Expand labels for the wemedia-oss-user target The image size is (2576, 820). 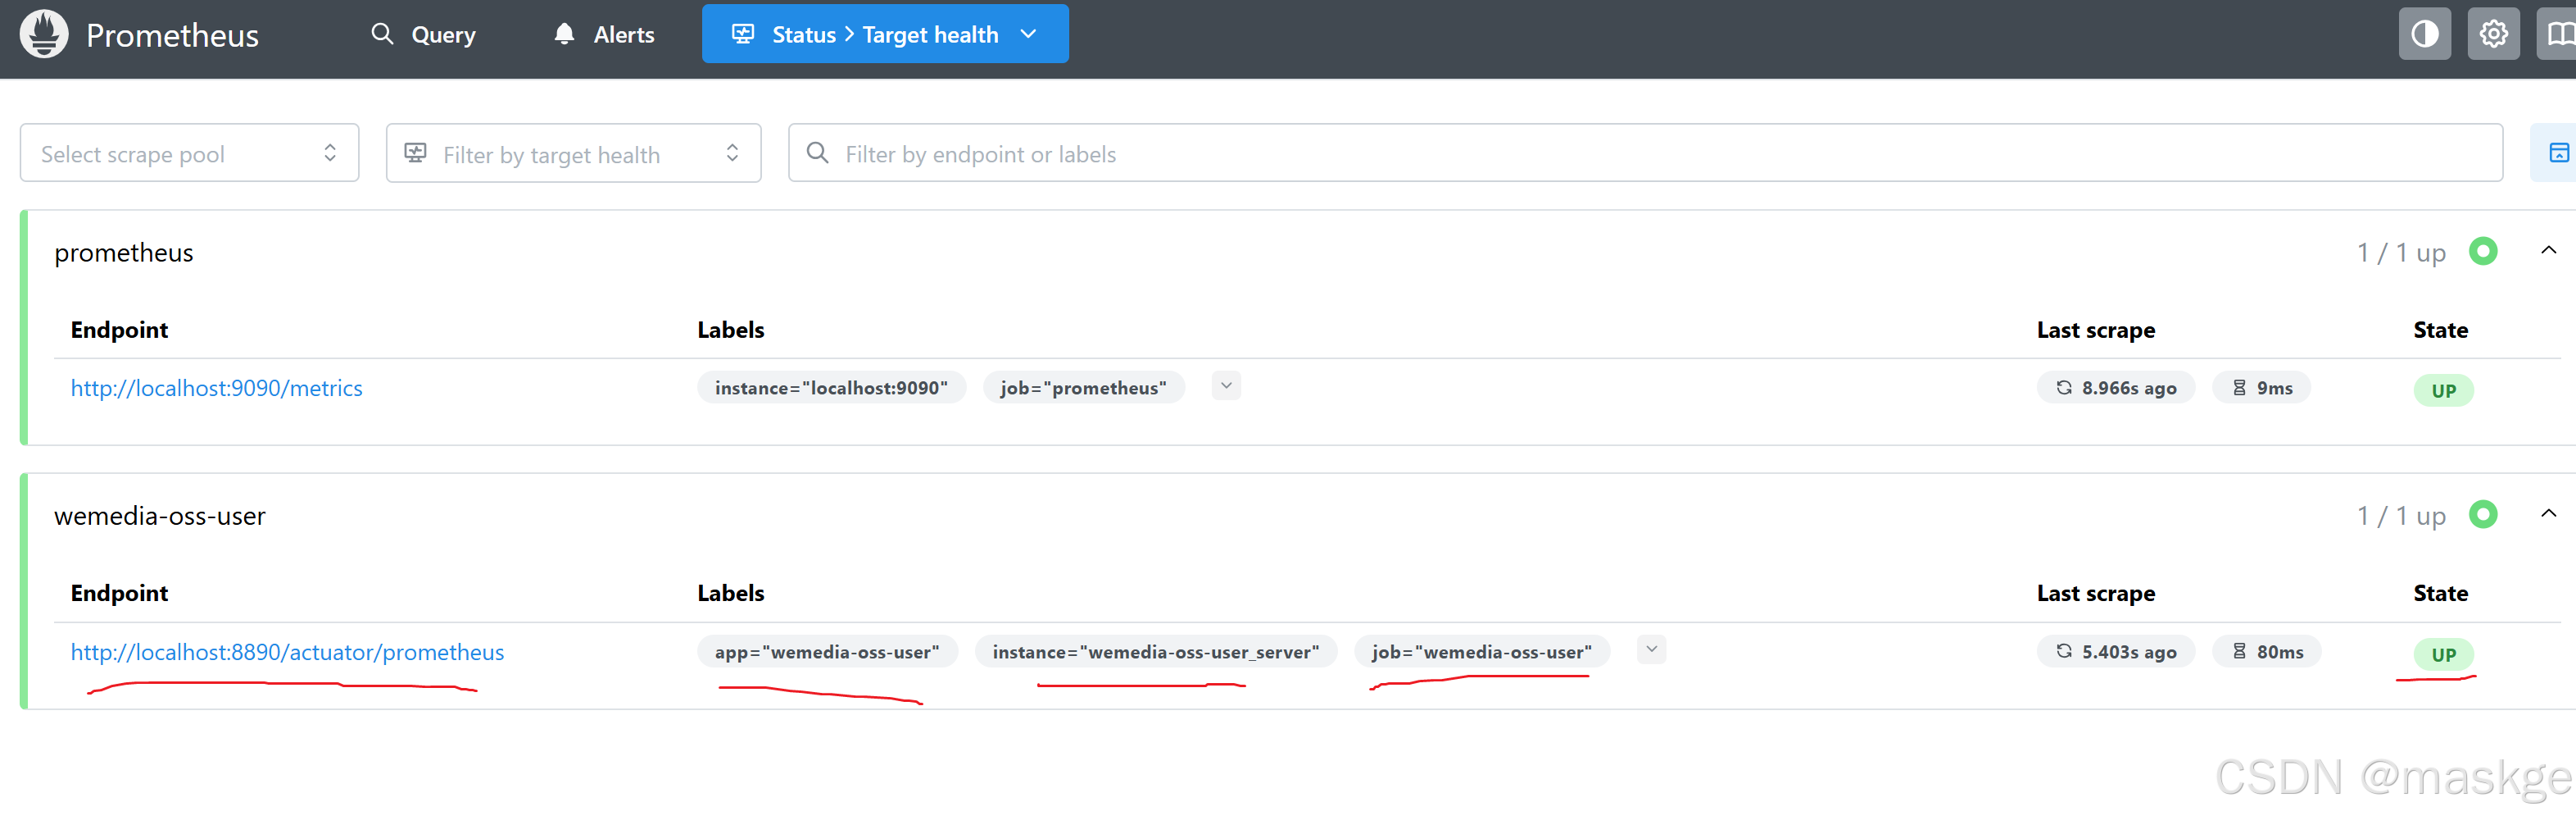pos(1651,649)
